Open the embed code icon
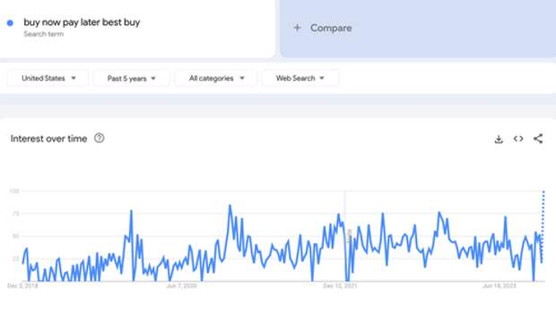 tap(518, 139)
